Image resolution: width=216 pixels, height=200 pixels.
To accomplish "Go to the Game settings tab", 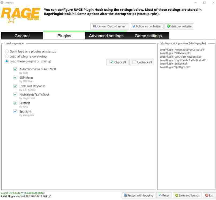I will [x=148, y=36].
